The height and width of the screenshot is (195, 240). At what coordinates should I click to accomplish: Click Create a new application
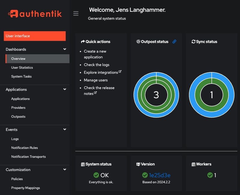click(x=95, y=54)
